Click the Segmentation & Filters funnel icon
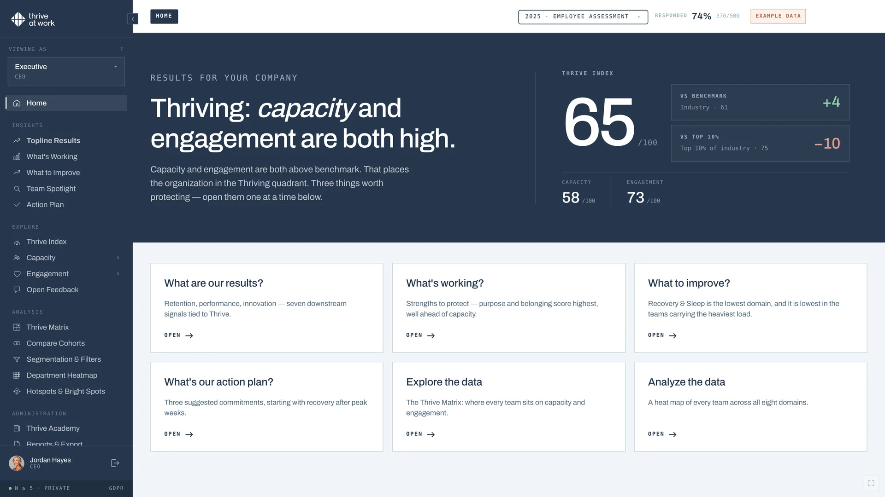The height and width of the screenshot is (497, 885). pyautogui.click(x=17, y=359)
